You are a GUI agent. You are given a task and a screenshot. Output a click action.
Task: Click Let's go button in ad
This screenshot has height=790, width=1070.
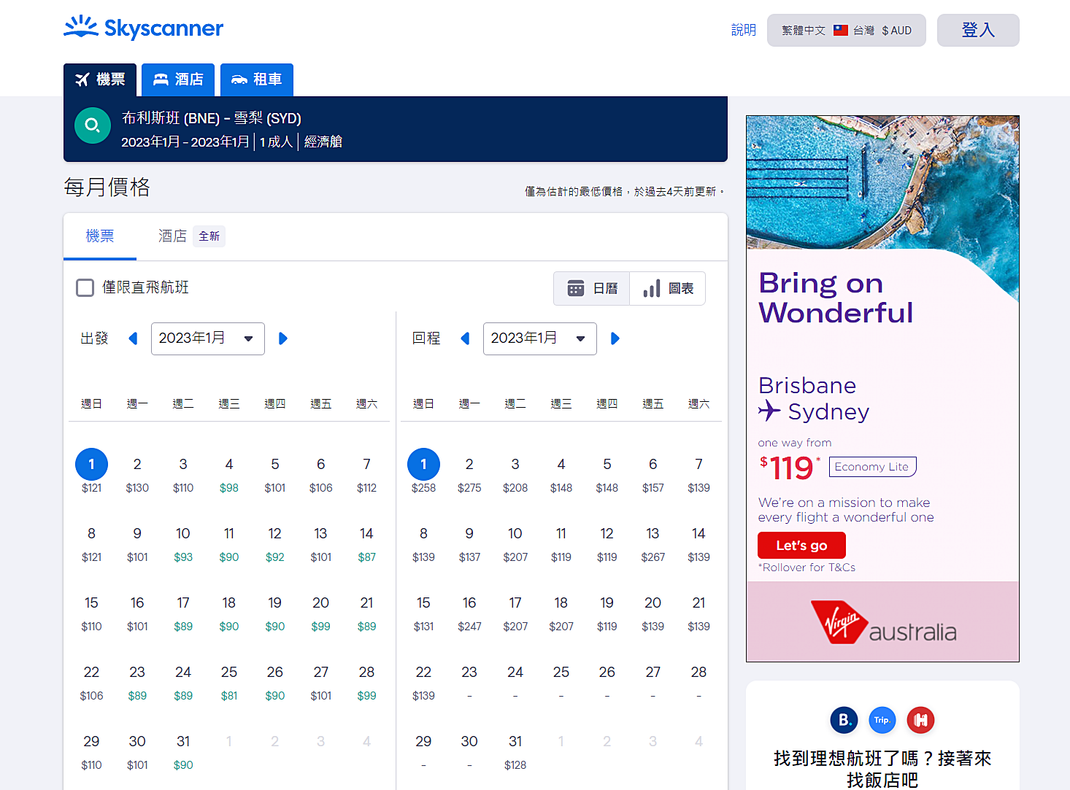pyautogui.click(x=801, y=546)
